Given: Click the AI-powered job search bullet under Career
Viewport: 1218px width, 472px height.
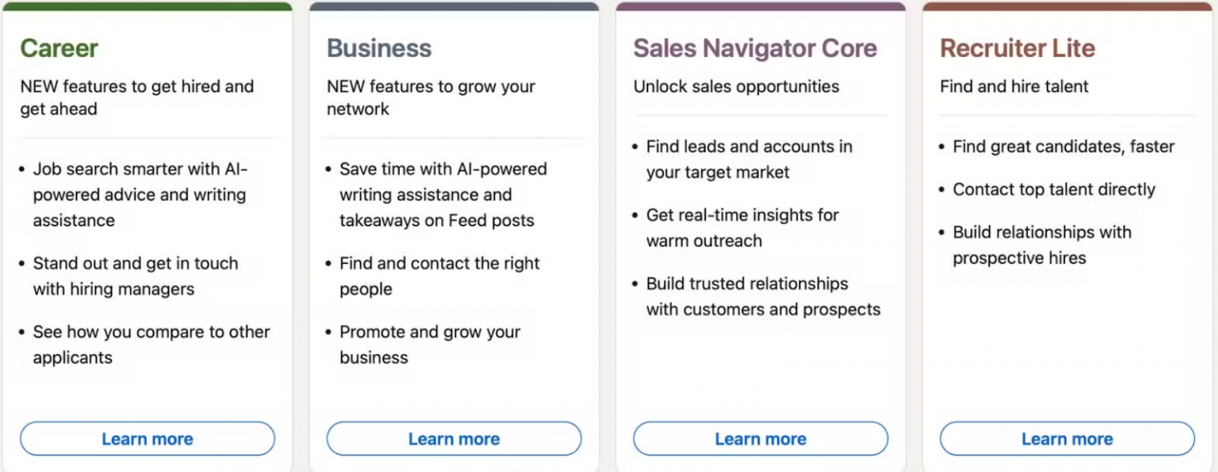Looking at the screenshot, I should (x=143, y=194).
